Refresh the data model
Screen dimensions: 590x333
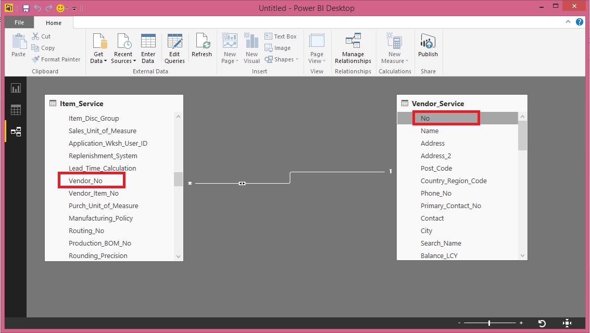pyautogui.click(x=202, y=47)
